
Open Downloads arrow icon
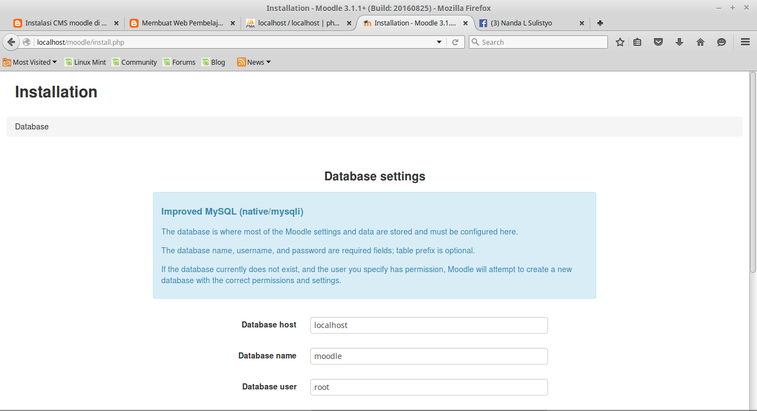point(679,42)
